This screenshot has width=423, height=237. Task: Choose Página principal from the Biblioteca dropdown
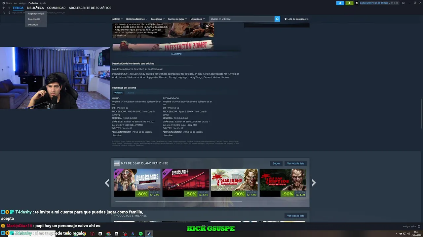(36, 13)
